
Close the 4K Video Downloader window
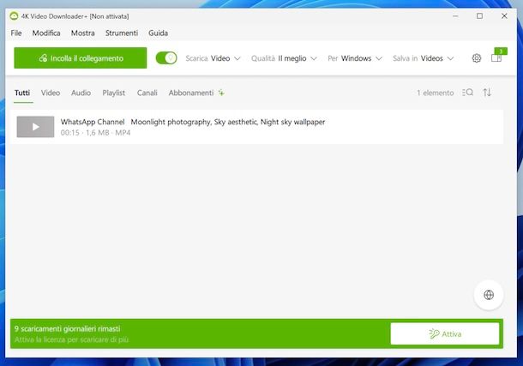point(504,16)
